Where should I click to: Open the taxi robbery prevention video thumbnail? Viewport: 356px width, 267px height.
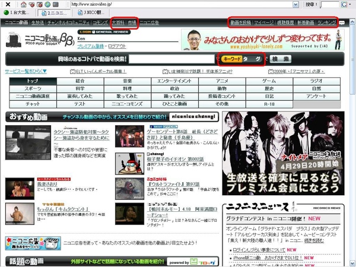[28, 142]
